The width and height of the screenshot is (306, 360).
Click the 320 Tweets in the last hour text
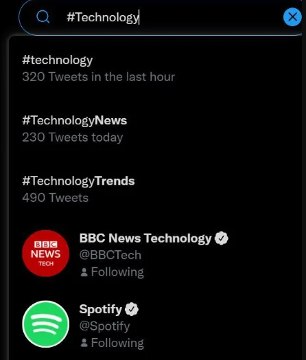tap(99, 77)
